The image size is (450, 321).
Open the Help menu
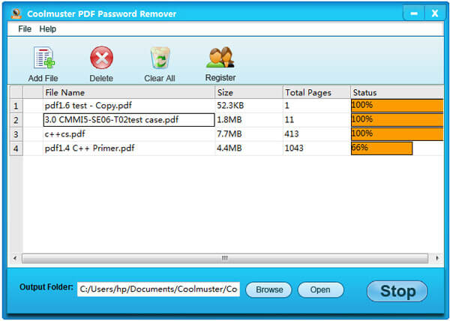click(x=48, y=28)
